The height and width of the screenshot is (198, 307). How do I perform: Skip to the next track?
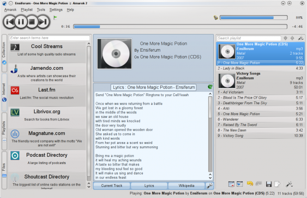(x=43, y=22)
